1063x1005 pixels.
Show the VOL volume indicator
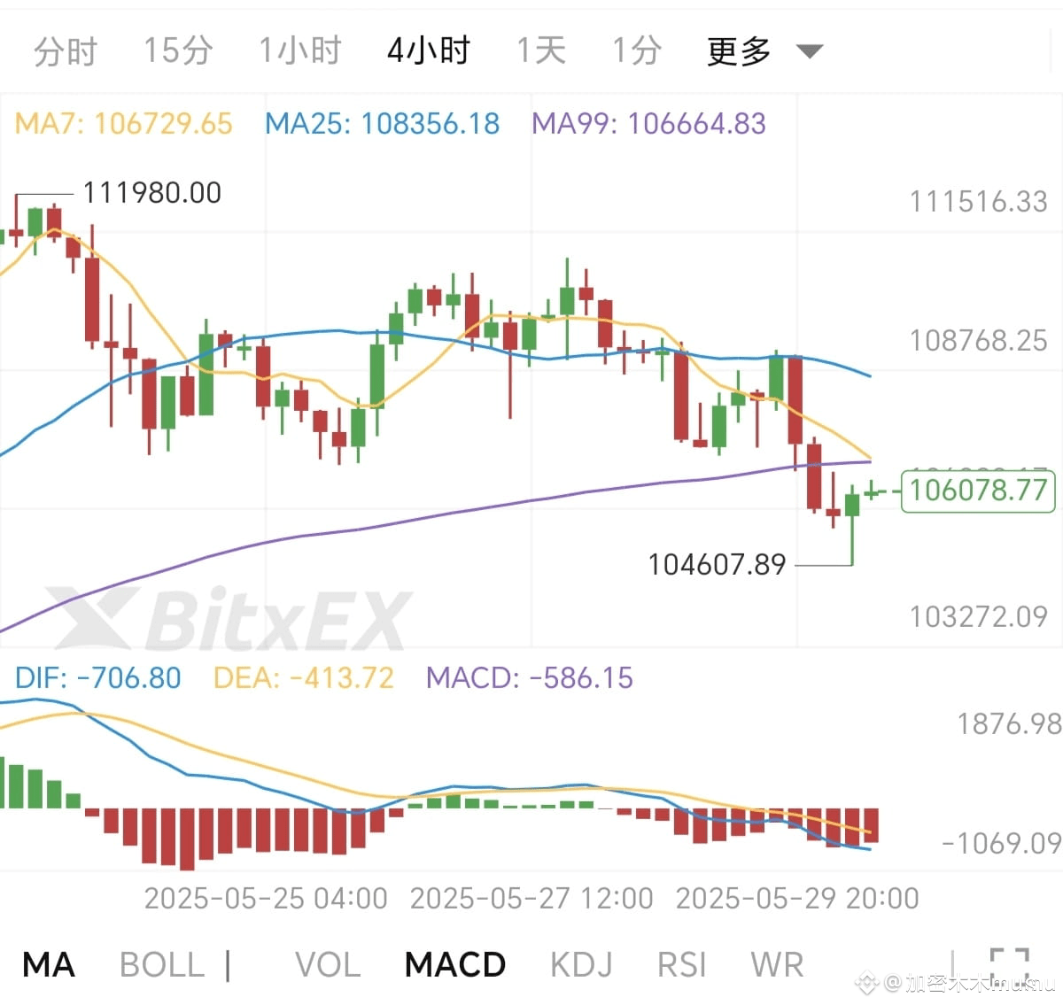327,964
